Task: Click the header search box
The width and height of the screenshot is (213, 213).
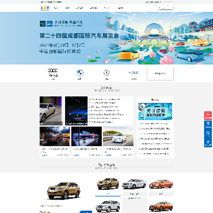Action: point(166,8)
